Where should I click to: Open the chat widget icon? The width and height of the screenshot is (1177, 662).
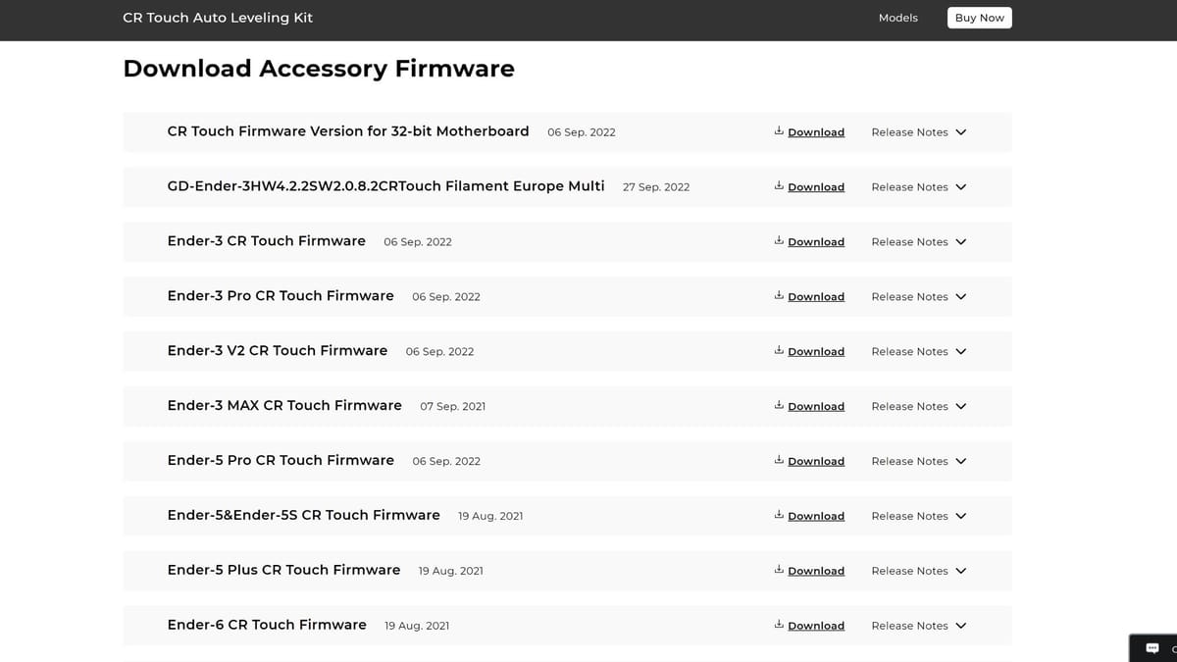pyautogui.click(x=1152, y=648)
